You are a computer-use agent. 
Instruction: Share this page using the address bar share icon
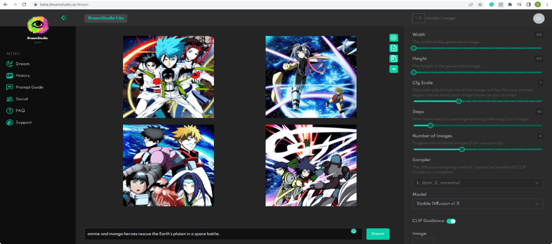click(471, 5)
